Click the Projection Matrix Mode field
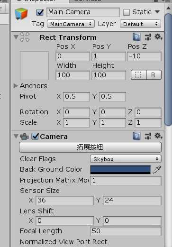The width and height of the screenshot is (172, 247). tap(126, 180)
